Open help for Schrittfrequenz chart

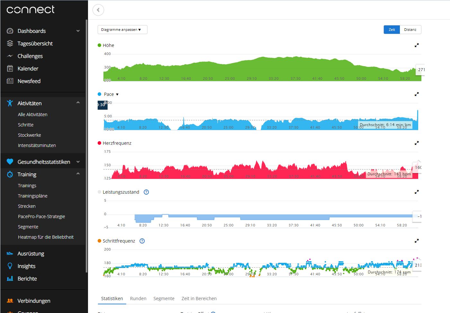point(142,241)
